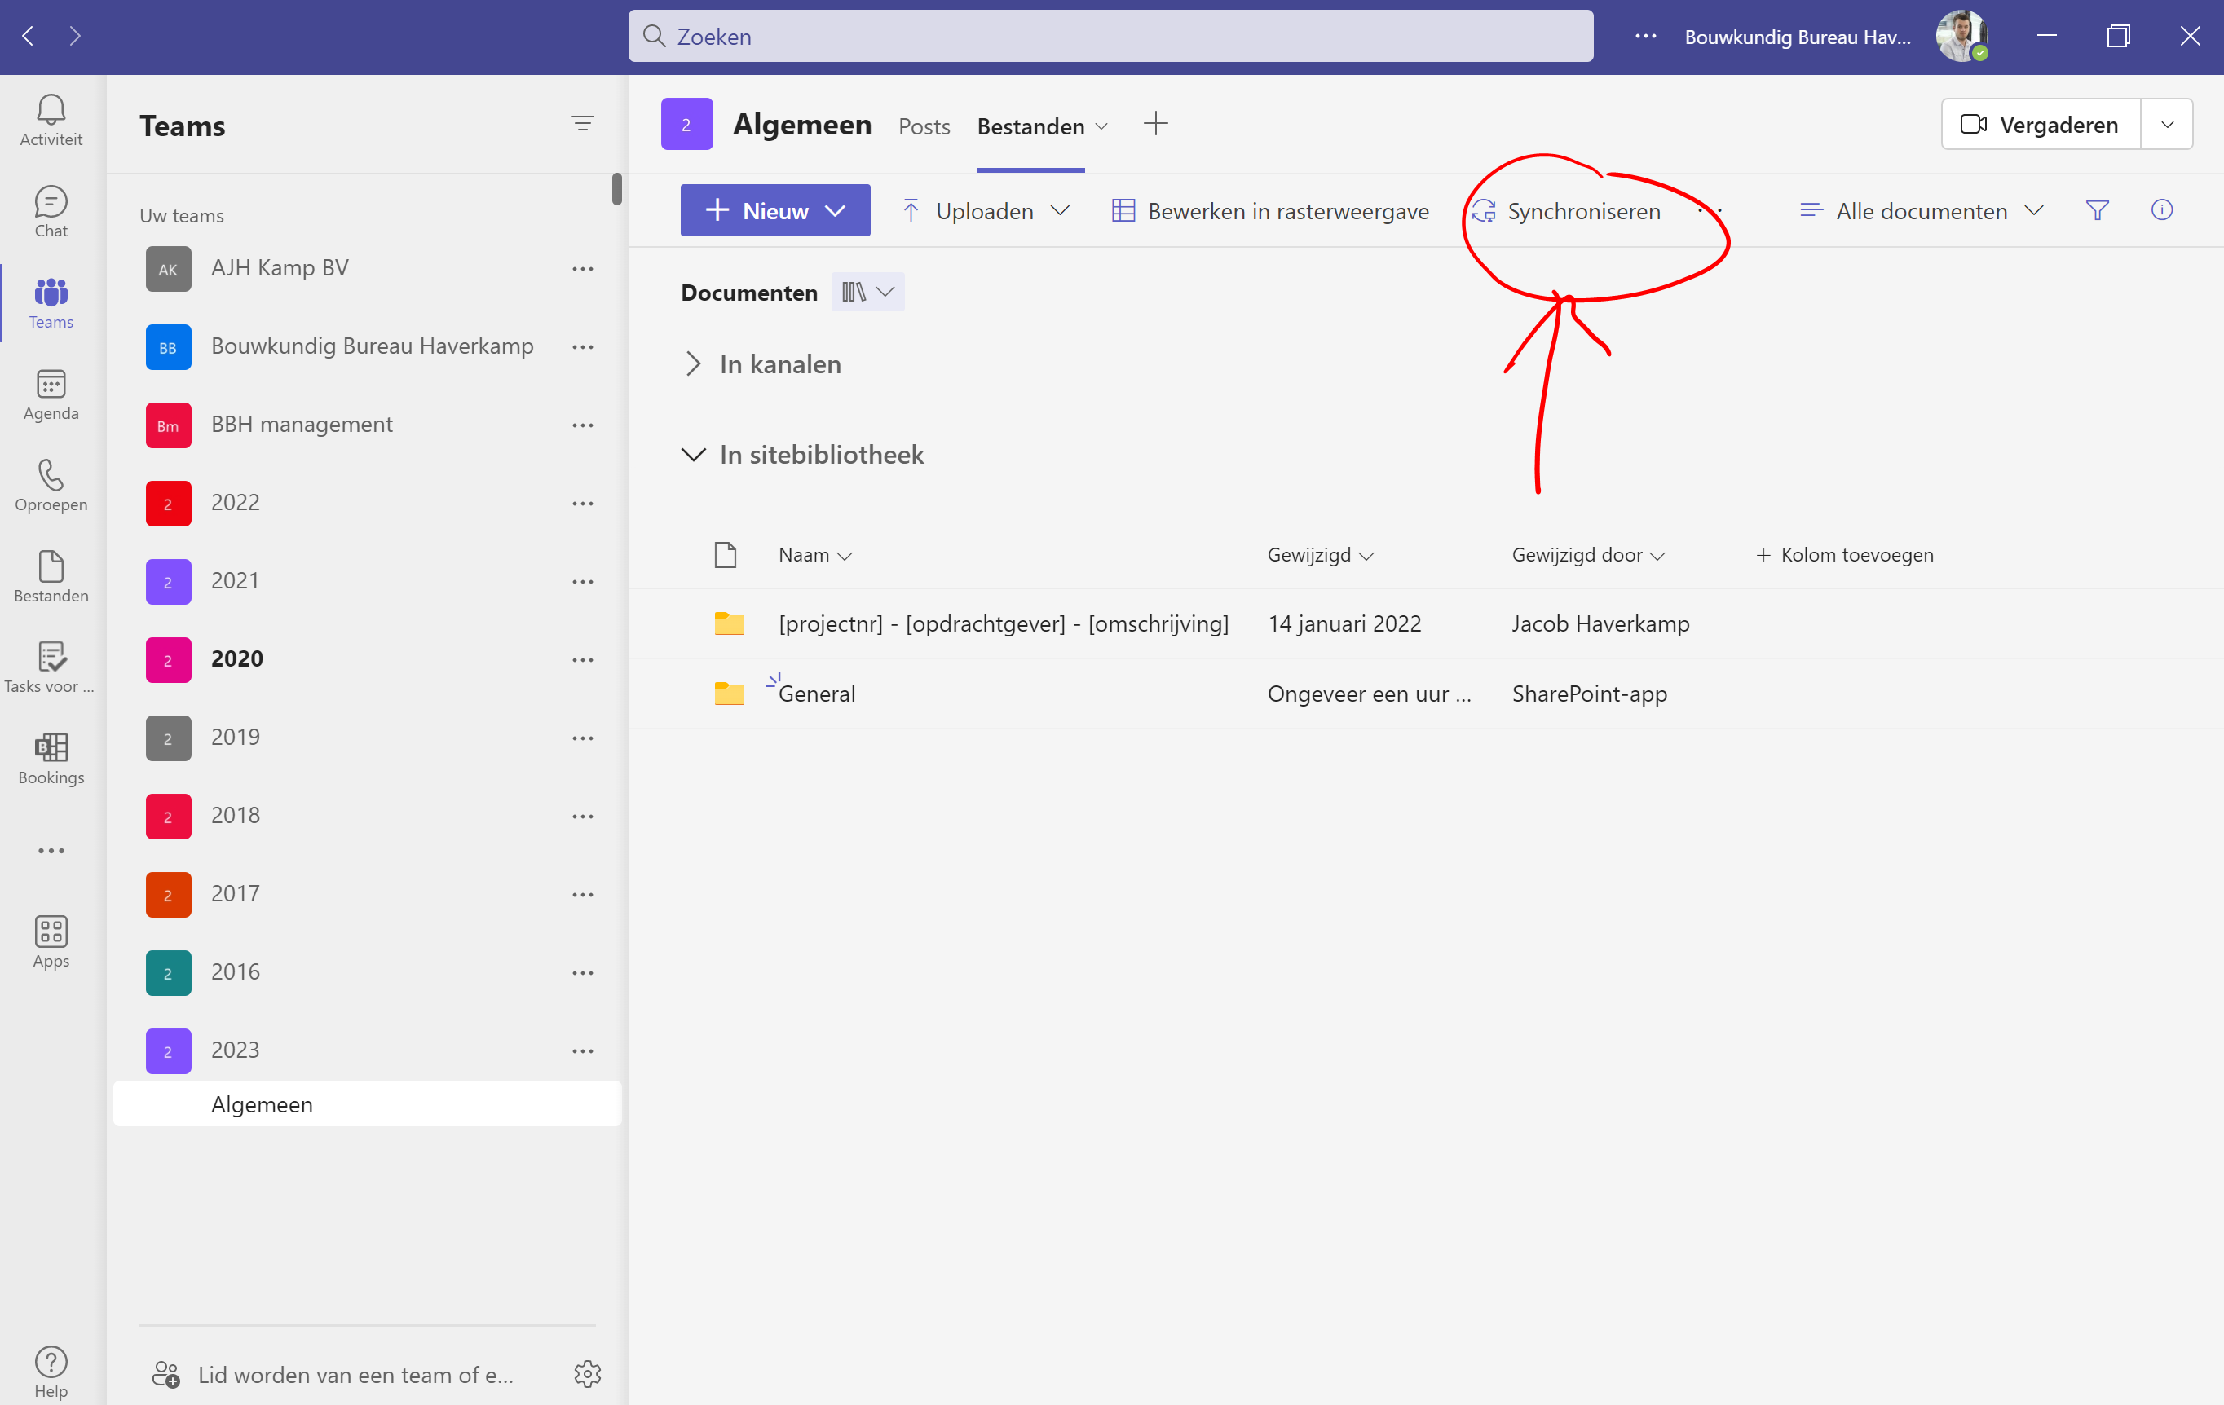2224x1405 pixels.
Task: Open the profile picture menu
Action: tap(1961, 36)
